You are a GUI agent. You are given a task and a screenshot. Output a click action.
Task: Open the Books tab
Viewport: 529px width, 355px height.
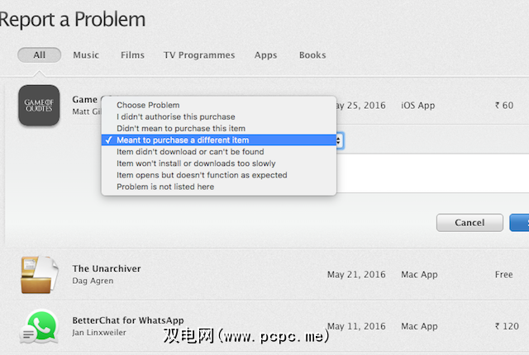312,54
